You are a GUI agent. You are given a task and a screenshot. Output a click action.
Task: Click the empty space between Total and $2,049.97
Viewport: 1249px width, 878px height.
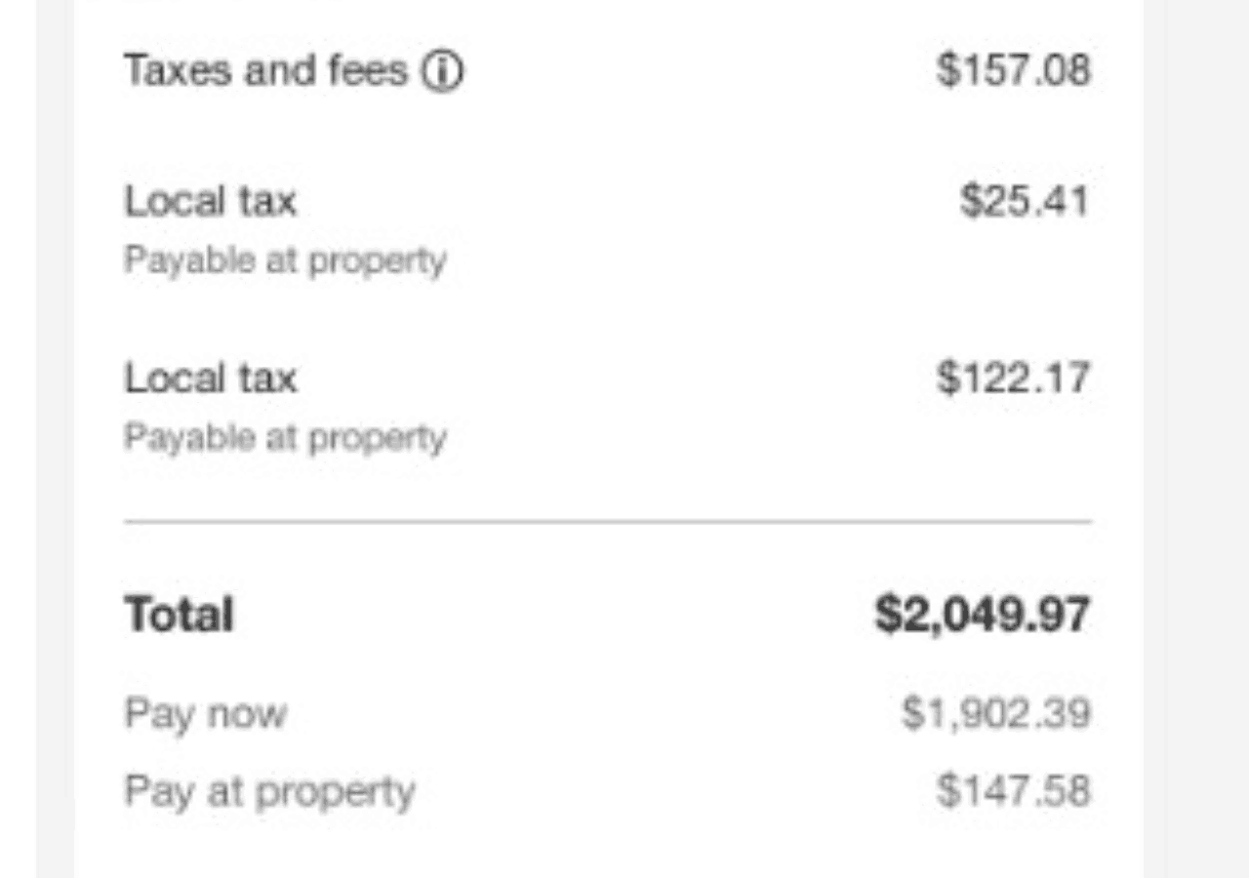546,615
